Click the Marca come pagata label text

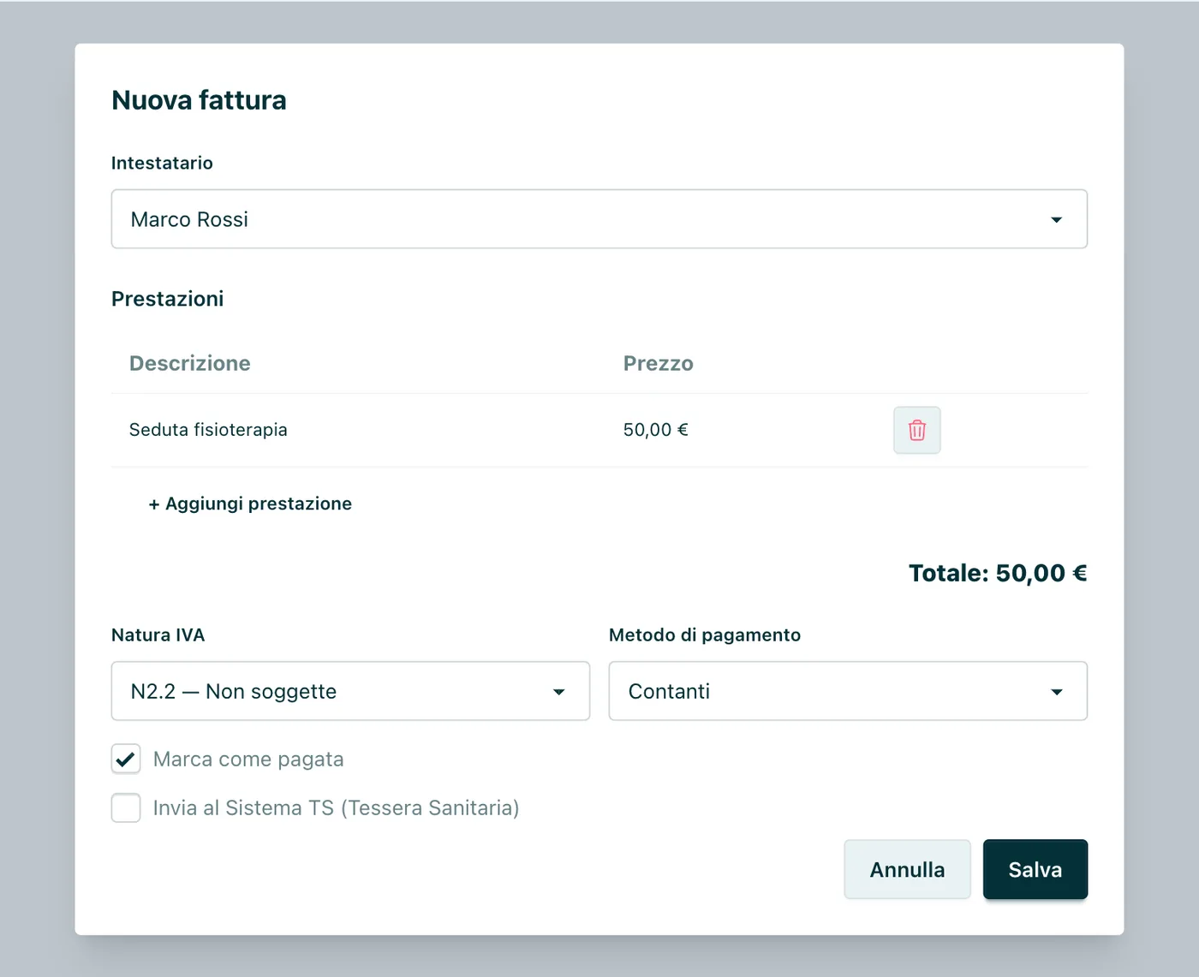click(248, 760)
